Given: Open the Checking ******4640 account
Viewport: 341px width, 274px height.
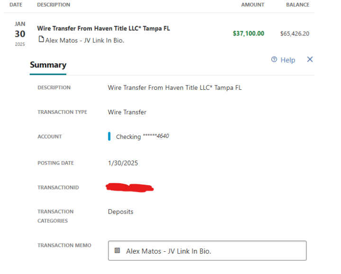Looking at the screenshot, I should click(x=142, y=137).
